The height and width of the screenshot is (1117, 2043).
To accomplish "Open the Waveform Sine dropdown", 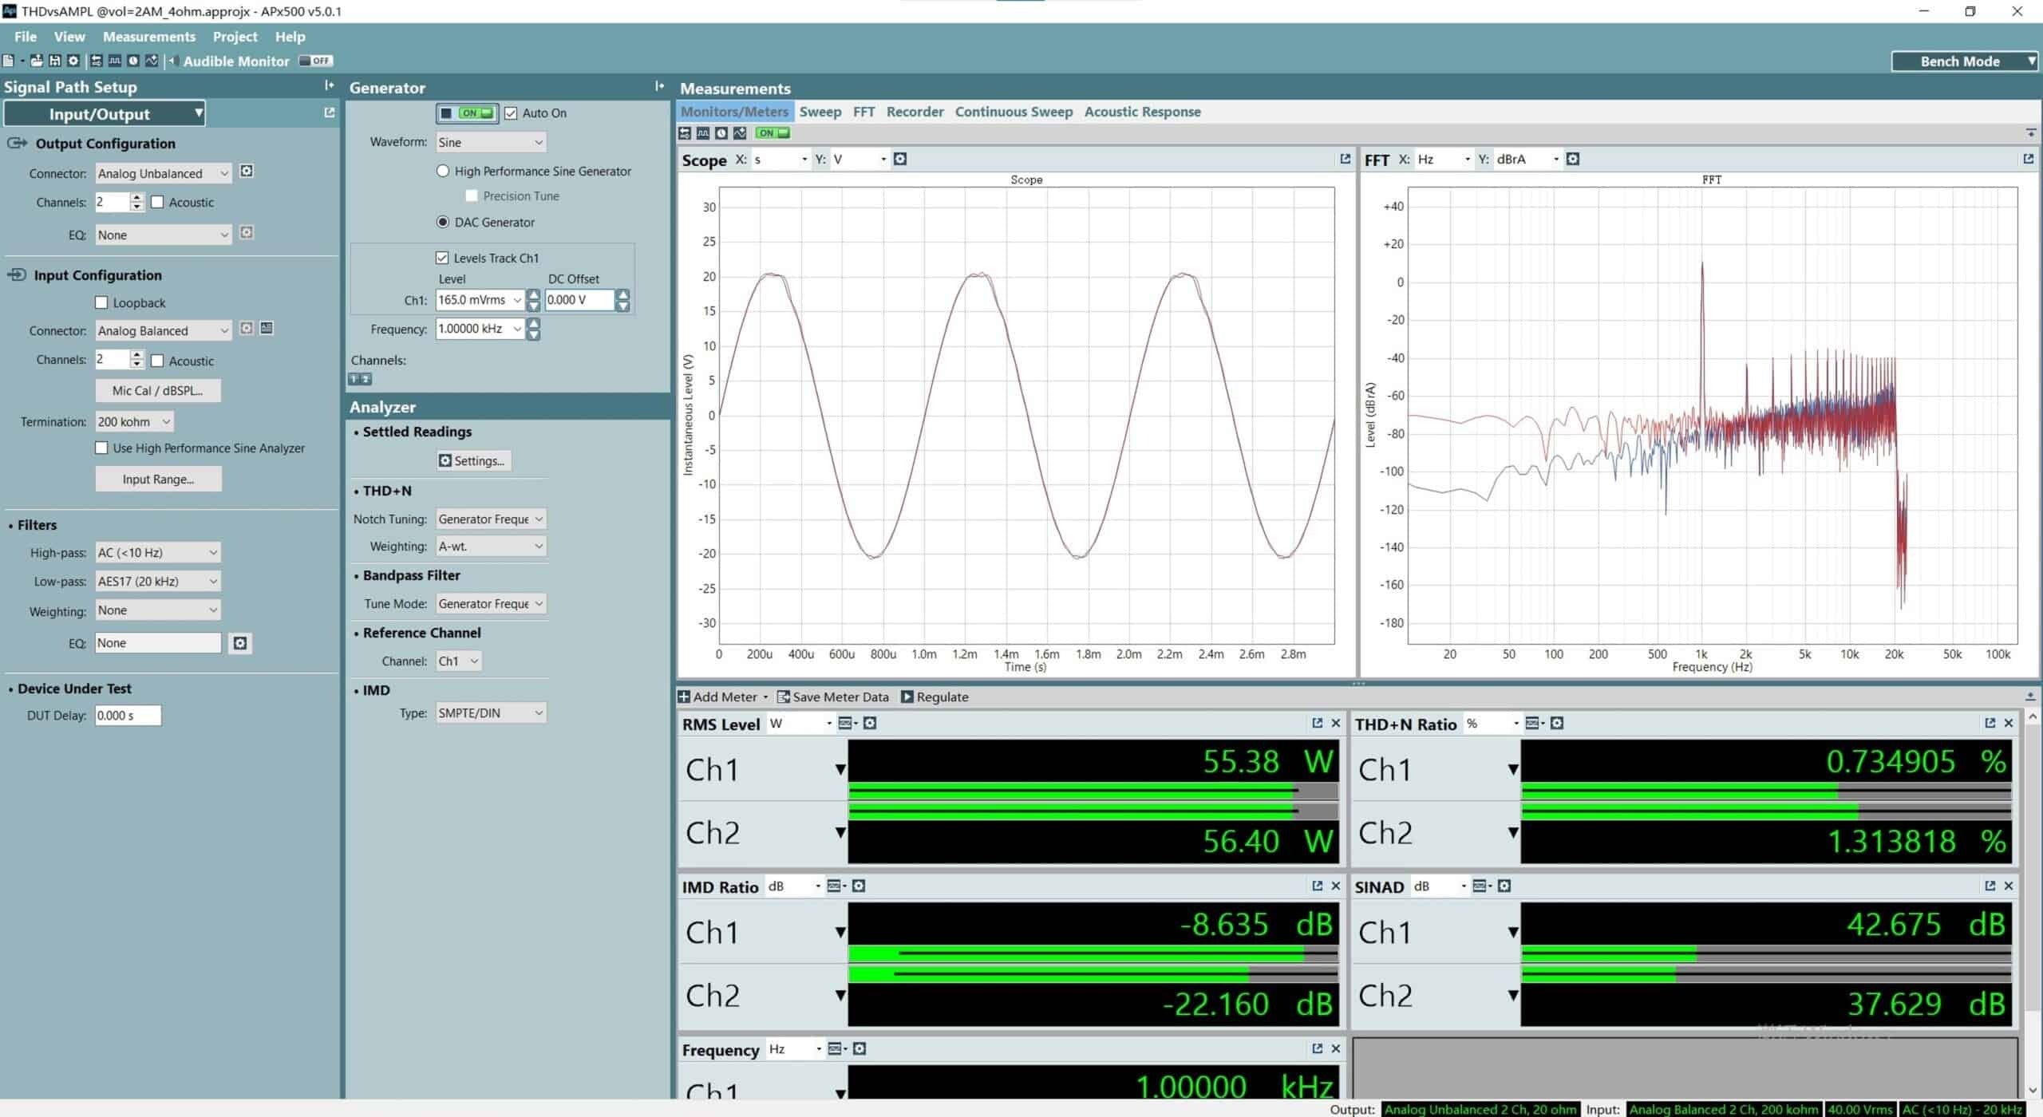I will tap(490, 142).
